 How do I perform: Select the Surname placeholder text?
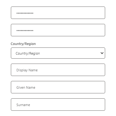pyautogui.click(x=23, y=105)
